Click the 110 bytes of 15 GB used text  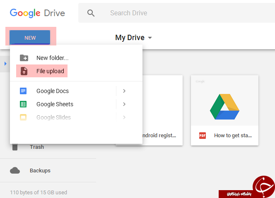[x=39, y=192]
